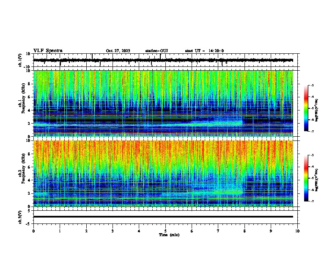Click the "Time (min)" x-axis title
The width and height of the screenshot is (335, 259).
[169, 235]
